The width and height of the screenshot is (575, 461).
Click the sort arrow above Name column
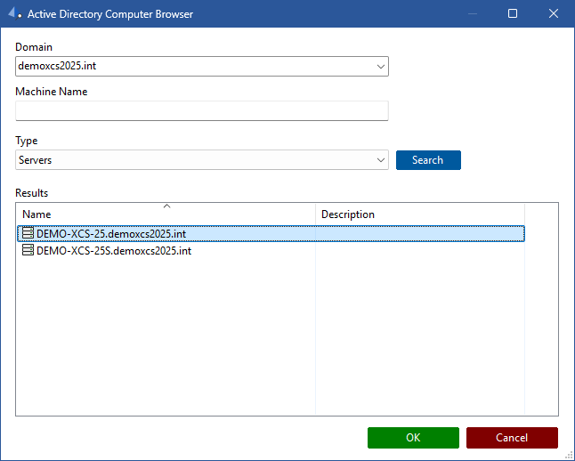166,206
